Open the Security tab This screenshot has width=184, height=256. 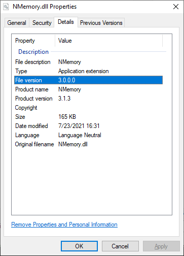(42, 23)
